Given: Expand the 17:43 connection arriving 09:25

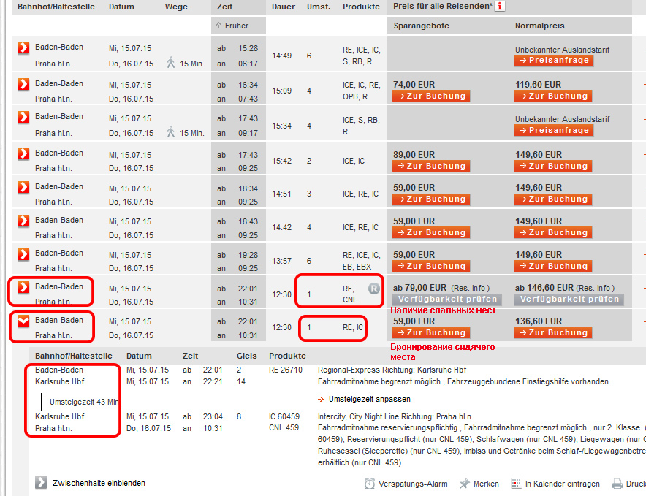Looking at the screenshot, I should coord(23,153).
